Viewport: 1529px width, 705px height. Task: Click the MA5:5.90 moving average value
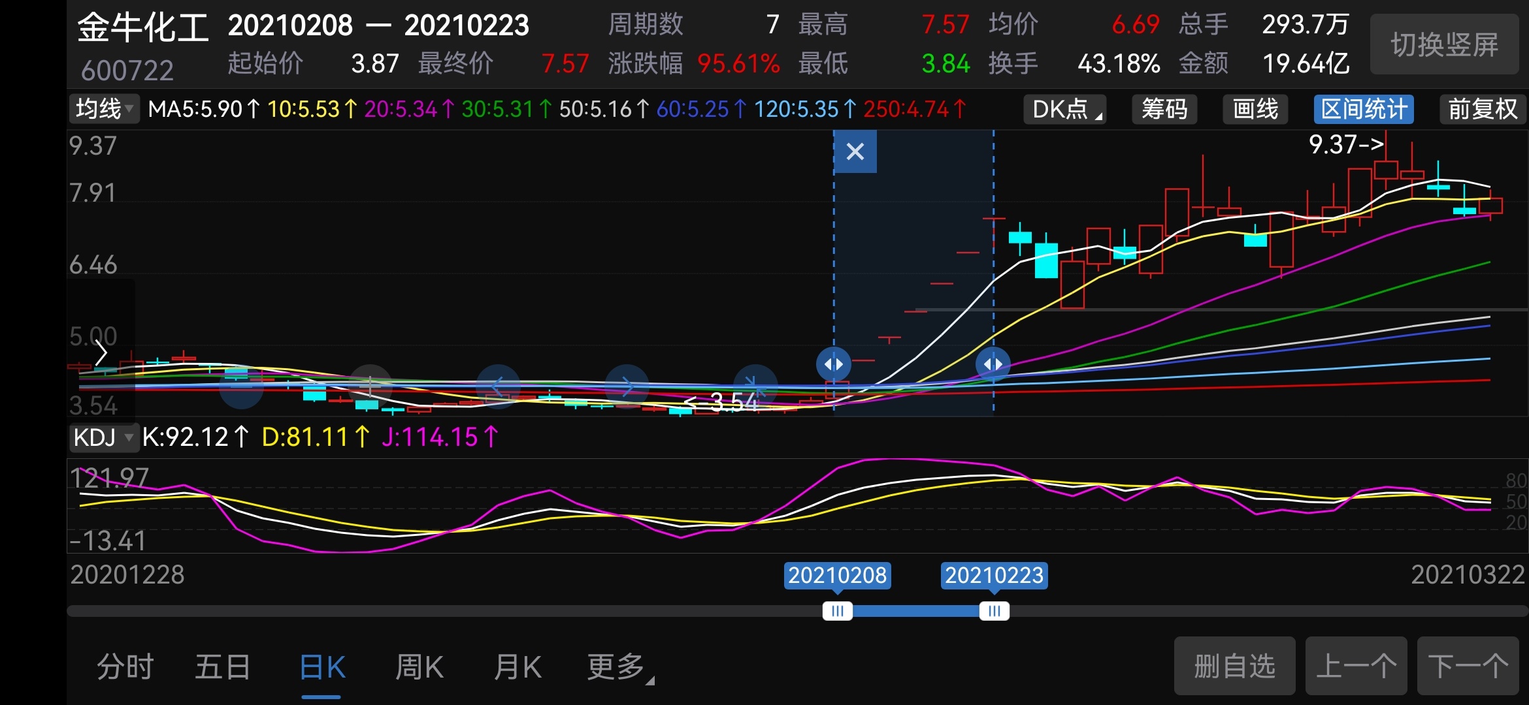(x=204, y=109)
